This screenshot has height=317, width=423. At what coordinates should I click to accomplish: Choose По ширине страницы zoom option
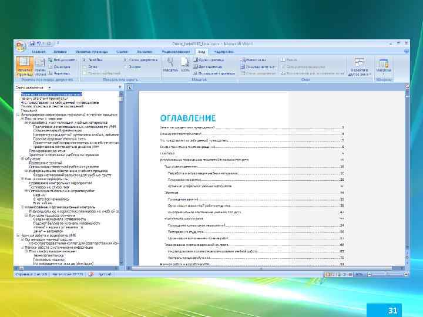tap(214, 73)
